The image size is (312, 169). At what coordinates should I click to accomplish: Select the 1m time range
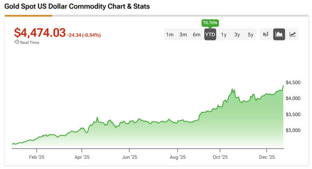pos(170,34)
